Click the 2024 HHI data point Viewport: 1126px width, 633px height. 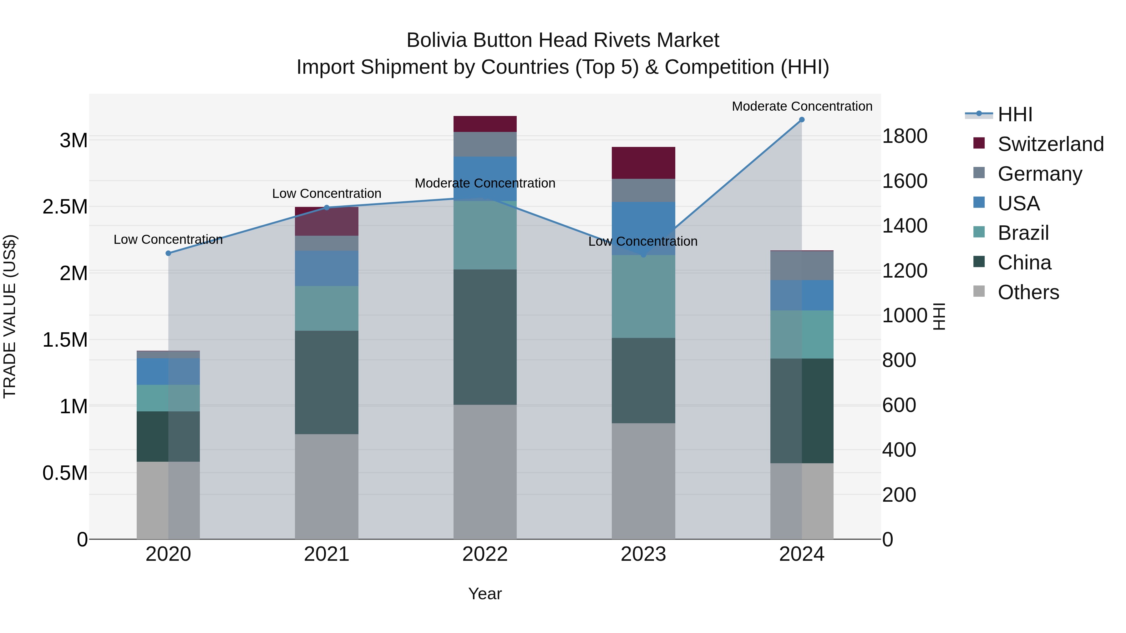pyautogui.click(x=802, y=120)
